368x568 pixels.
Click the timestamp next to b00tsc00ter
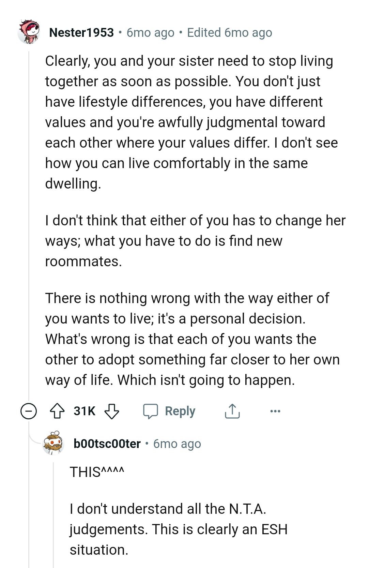(177, 444)
